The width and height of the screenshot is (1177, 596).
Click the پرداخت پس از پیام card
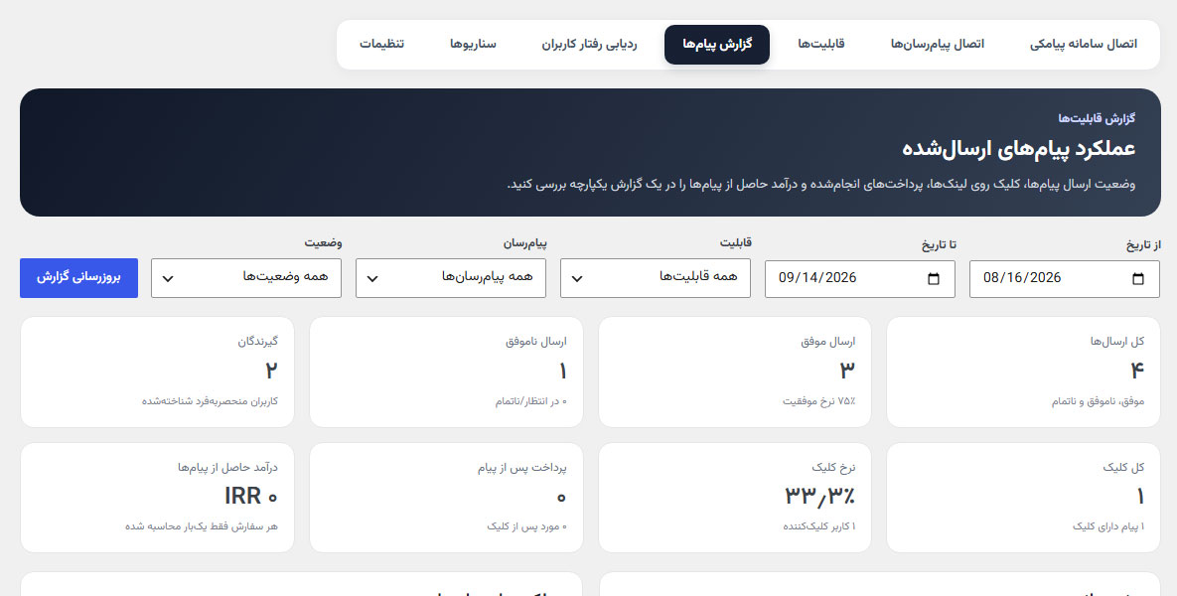(446, 498)
